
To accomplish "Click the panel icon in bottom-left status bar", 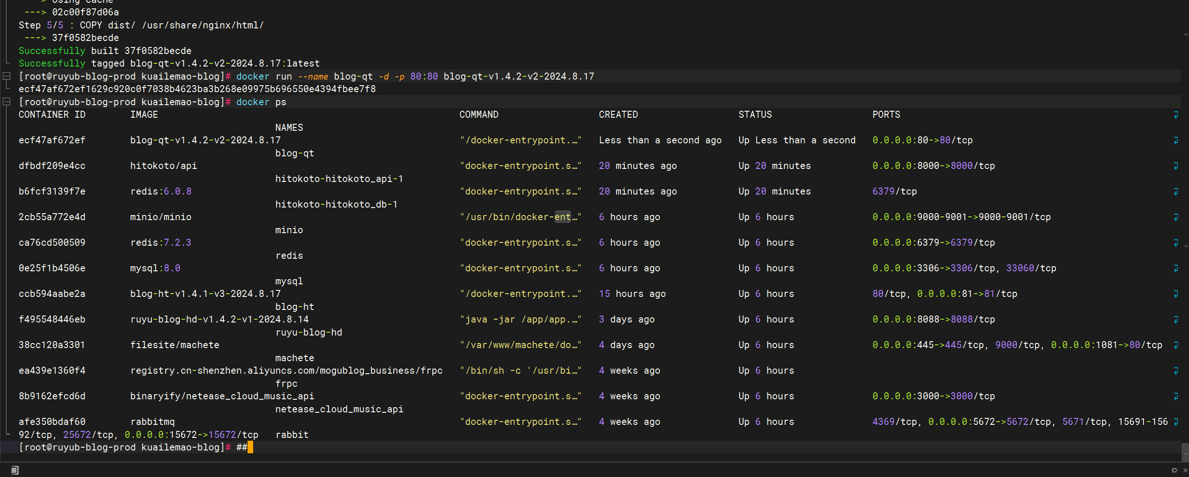I will click(14, 470).
